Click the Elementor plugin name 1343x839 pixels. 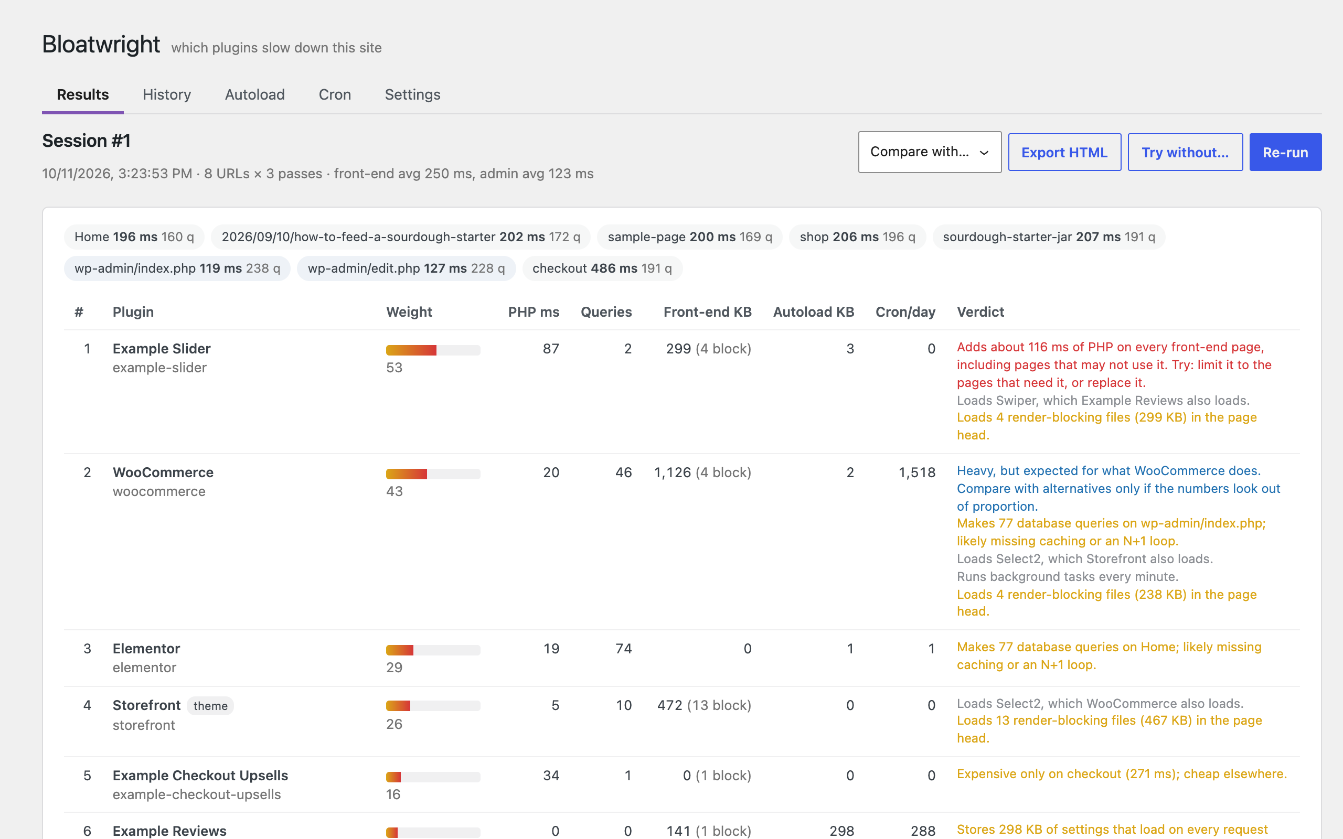146,649
